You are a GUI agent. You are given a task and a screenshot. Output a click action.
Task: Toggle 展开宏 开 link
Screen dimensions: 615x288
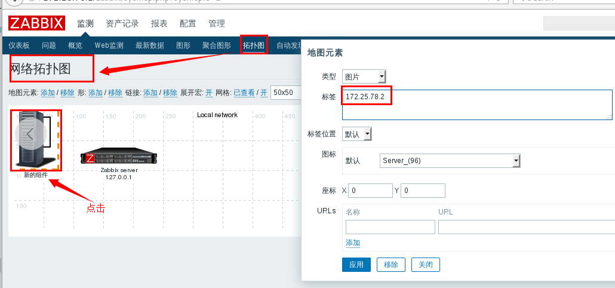[209, 93]
